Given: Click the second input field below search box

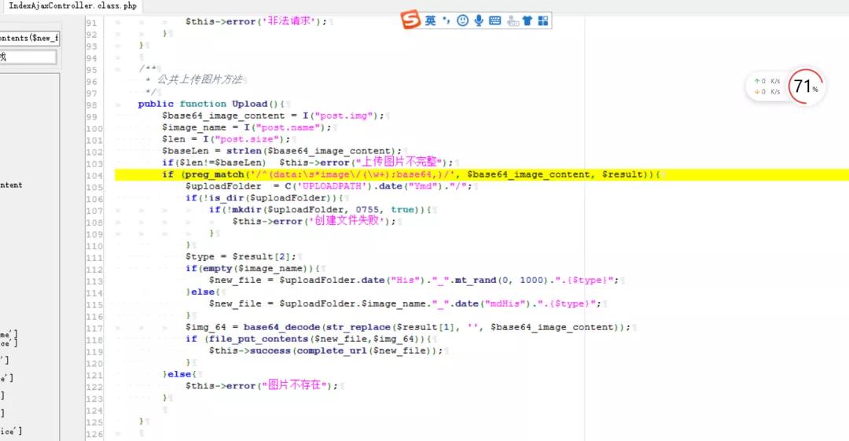Looking at the screenshot, I should 28,57.
